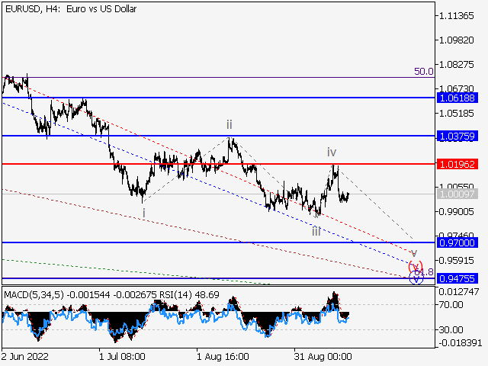This screenshot has height=366, width=488.
Task: Click the 'RSI(14) 48.69' indicator label
Action: point(189,295)
